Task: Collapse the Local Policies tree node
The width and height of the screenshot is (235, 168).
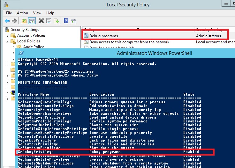Action: pos(8,41)
